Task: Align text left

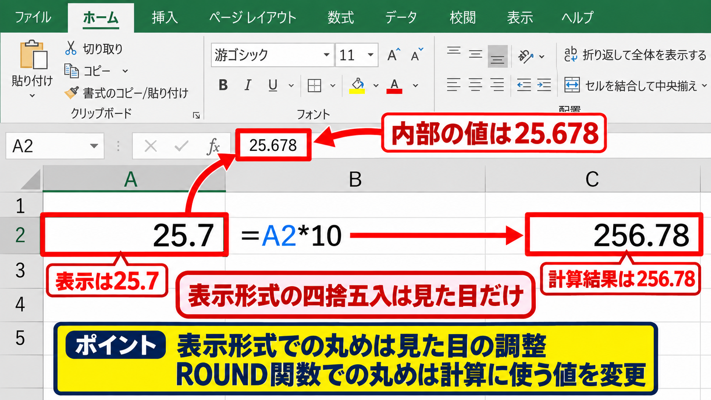Action: 454,85
